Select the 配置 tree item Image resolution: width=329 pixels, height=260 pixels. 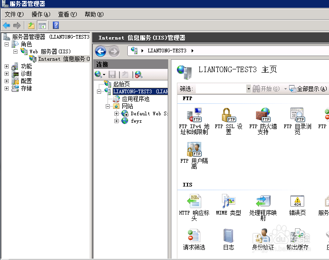click(x=26, y=81)
